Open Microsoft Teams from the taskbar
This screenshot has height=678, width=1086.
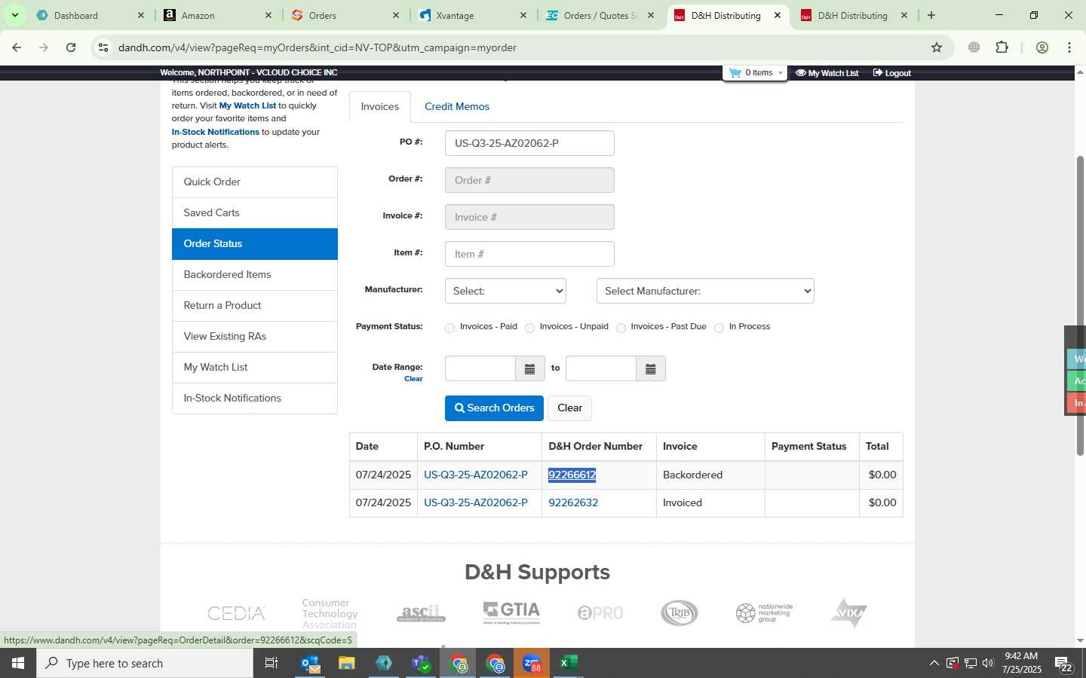coord(421,663)
